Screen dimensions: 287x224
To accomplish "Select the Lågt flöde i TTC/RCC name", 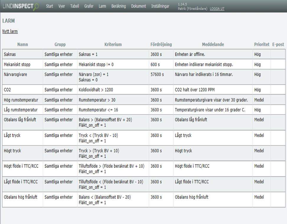I will [21, 182].
